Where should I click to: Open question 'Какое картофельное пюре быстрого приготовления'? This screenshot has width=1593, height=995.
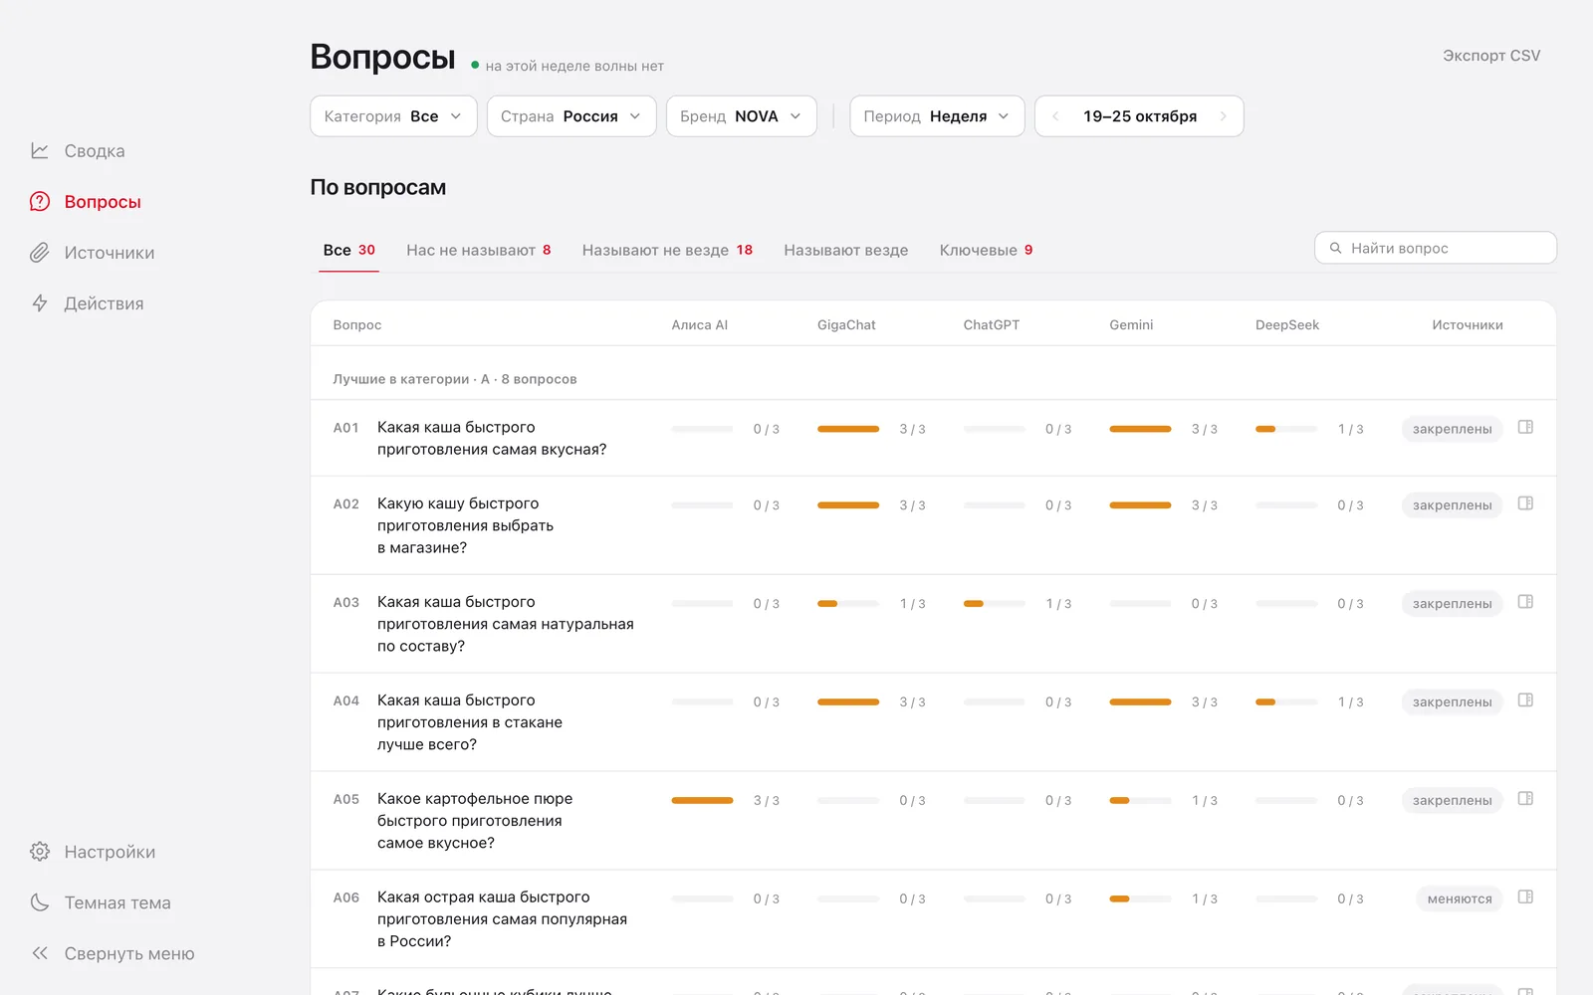tap(475, 821)
